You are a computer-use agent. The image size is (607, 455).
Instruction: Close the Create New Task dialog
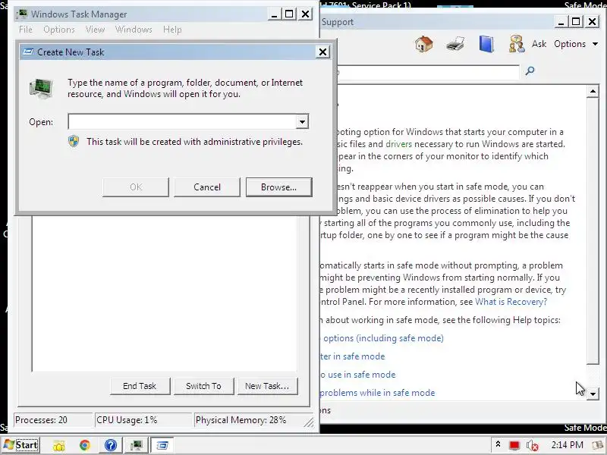pyautogui.click(x=322, y=52)
